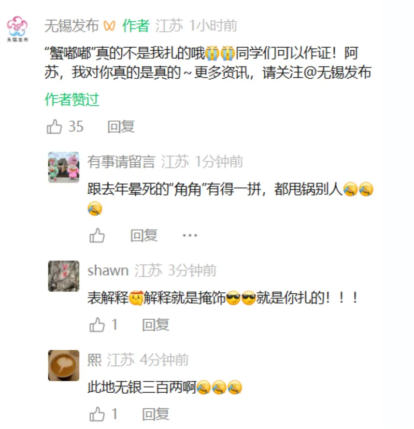Like the comment by 有事请留言

pos(97,235)
